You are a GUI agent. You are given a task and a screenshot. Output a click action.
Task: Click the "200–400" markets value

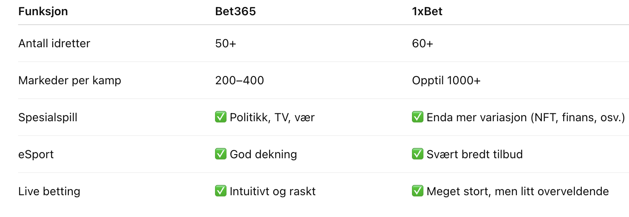click(x=239, y=81)
